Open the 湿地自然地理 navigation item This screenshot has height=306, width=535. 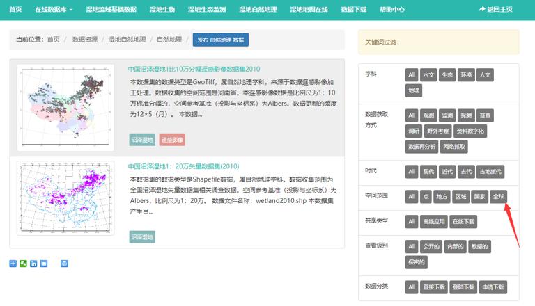[x=258, y=10]
